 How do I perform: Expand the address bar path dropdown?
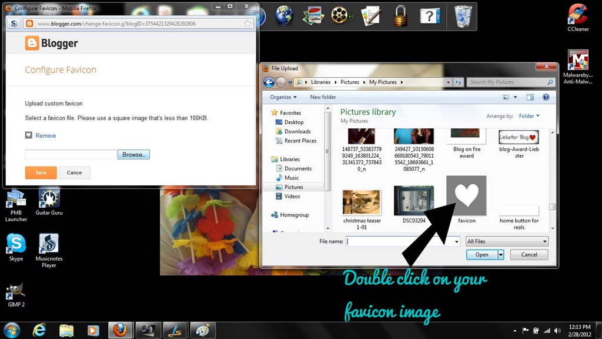[448, 82]
